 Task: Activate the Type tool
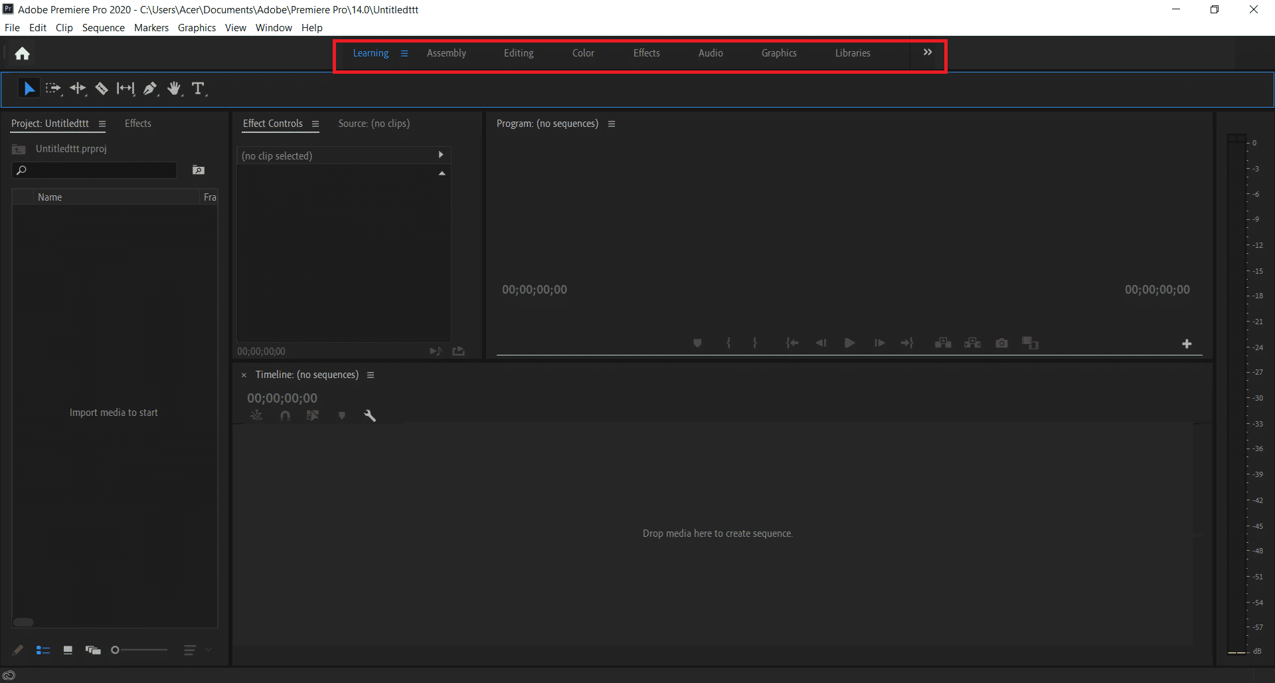coord(198,88)
